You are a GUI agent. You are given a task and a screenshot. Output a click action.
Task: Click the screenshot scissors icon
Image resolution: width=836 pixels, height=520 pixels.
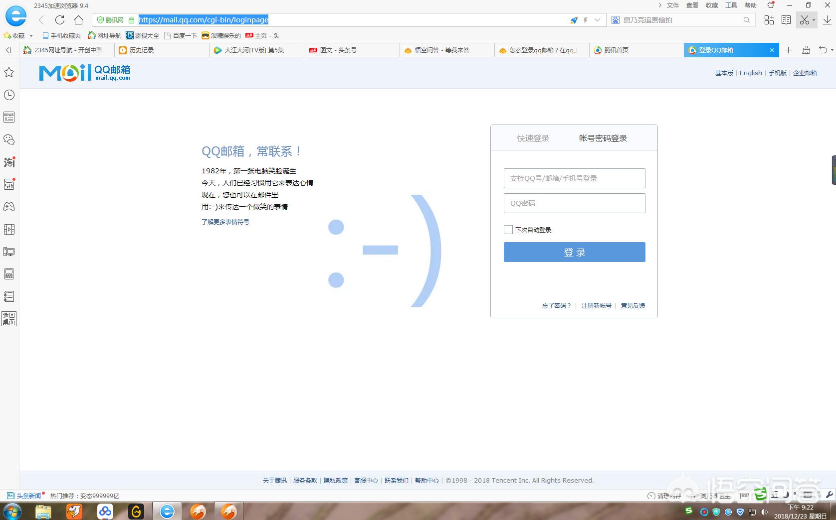(804, 20)
